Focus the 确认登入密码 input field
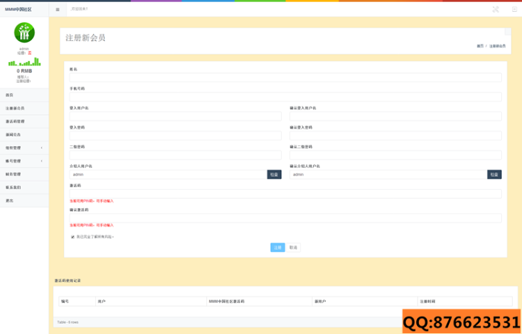The image size is (522, 334). [395, 136]
